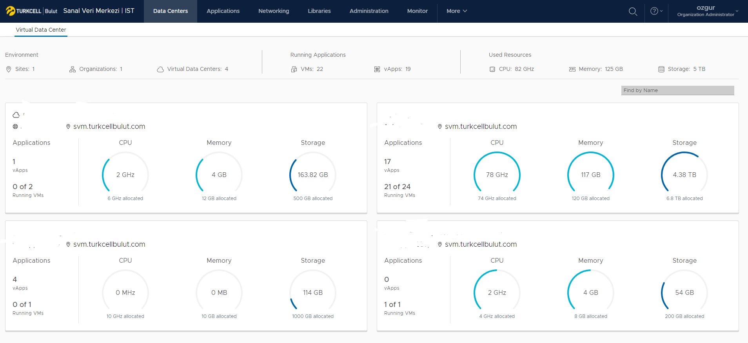Click the '0 of 2' running VMs text
Viewport: 748px width, 343px height.
click(23, 187)
